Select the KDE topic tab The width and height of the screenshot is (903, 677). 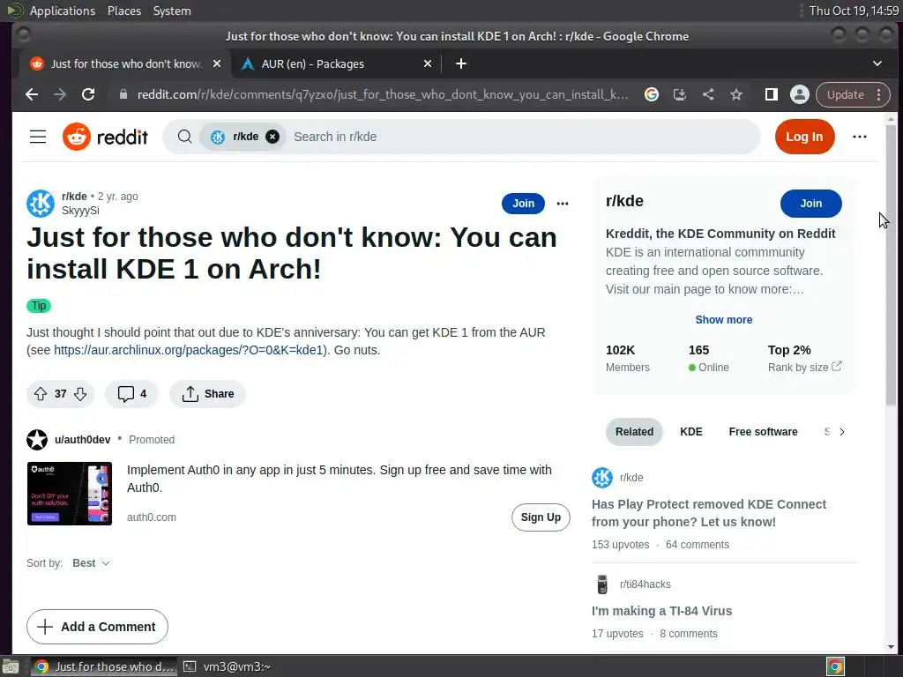(x=690, y=432)
